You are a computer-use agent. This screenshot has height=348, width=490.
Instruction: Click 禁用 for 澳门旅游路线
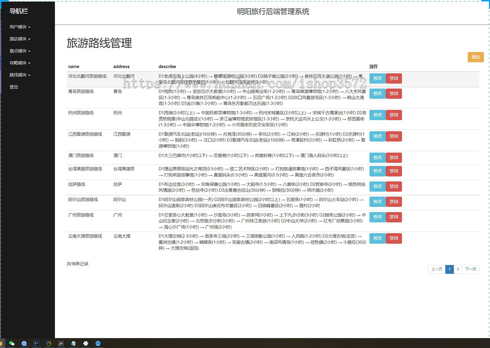(x=394, y=157)
